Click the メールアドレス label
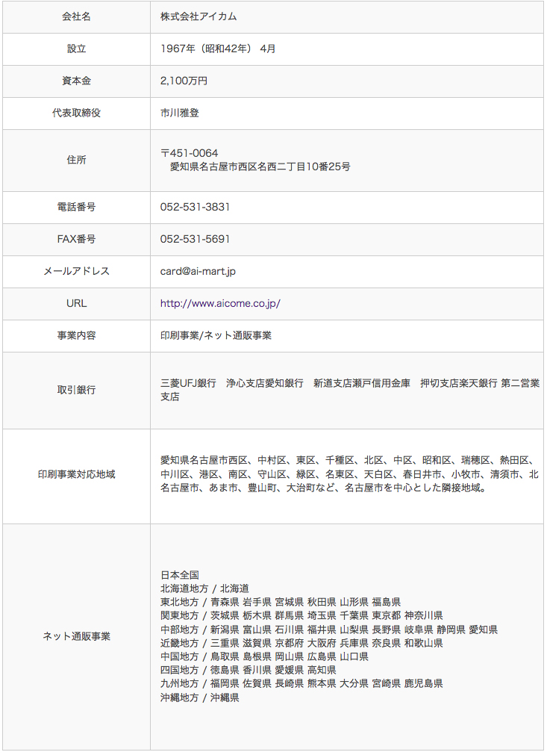Image resolution: width=547 pixels, height=755 pixels. click(77, 272)
